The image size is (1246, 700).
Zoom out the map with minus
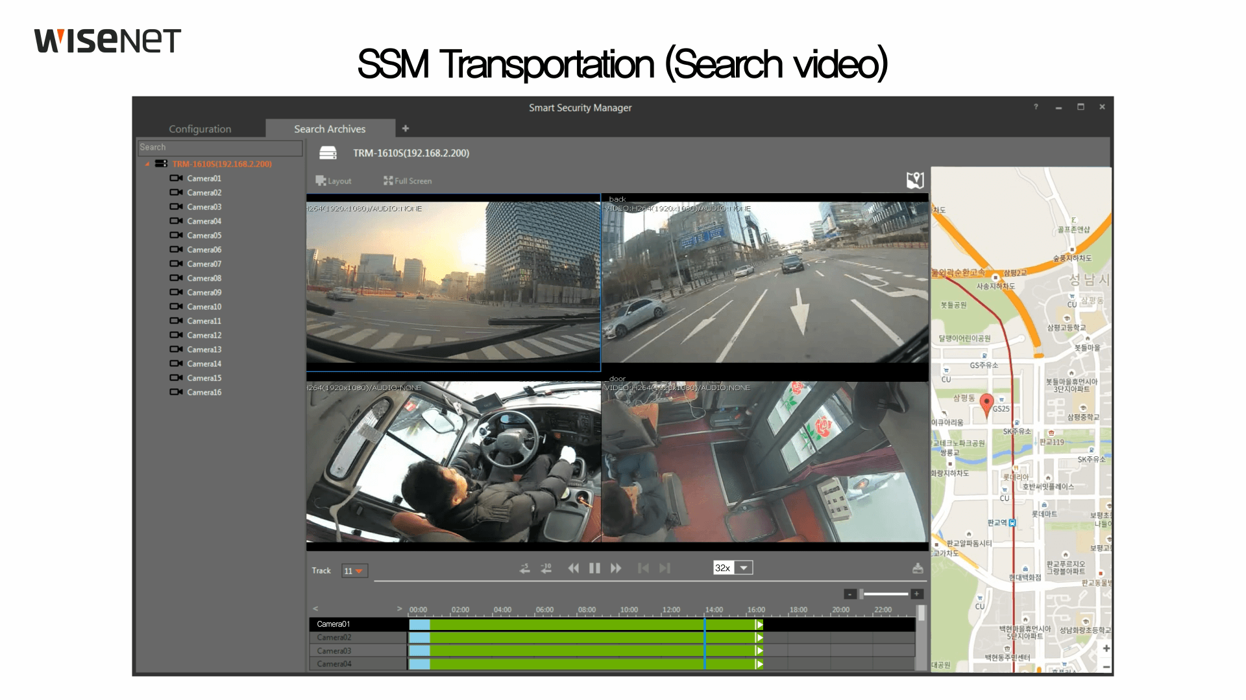[x=1106, y=666]
